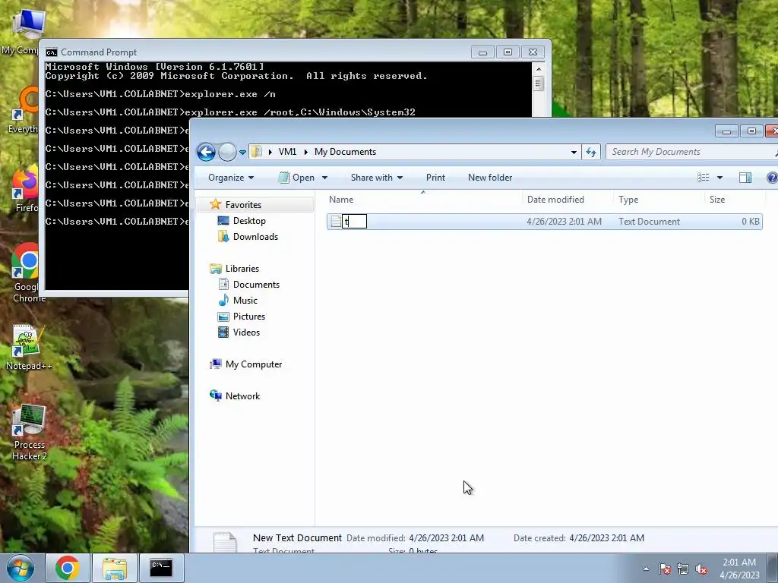Viewport: 778px width, 583px height.
Task: Open the Share with menu
Action: pyautogui.click(x=376, y=178)
